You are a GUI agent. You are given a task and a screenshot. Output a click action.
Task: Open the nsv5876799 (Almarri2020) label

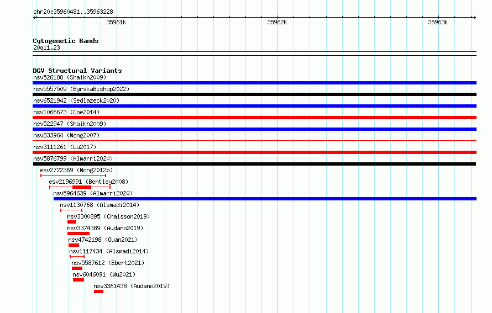coord(73,158)
